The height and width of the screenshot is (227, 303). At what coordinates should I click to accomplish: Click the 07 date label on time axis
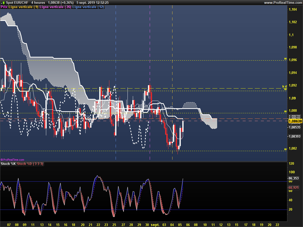[9, 224]
